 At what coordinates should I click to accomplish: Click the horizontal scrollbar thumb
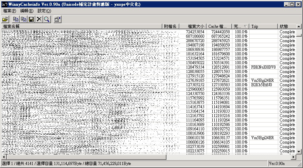click(86, 157)
